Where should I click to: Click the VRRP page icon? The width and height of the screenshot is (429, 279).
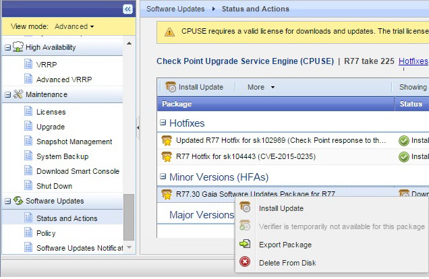tap(28, 64)
